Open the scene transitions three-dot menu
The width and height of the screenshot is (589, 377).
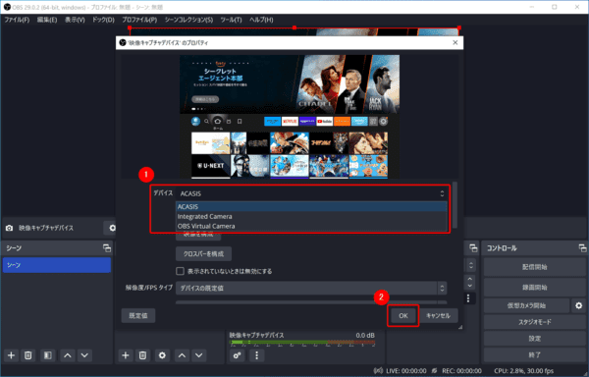[x=468, y=298]
